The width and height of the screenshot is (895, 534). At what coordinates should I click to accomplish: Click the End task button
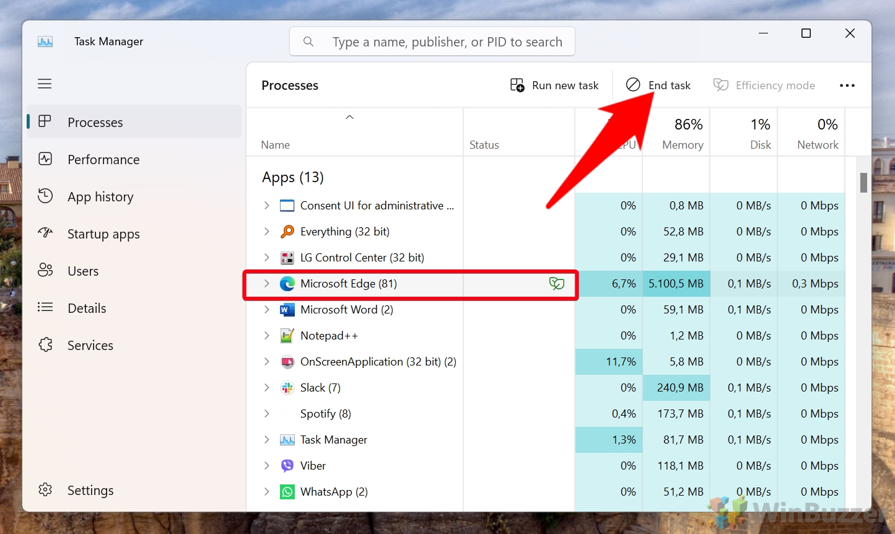(x=658, y=85)
